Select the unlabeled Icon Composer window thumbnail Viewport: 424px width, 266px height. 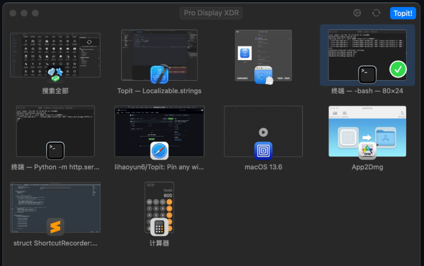(x=263, y=55)
